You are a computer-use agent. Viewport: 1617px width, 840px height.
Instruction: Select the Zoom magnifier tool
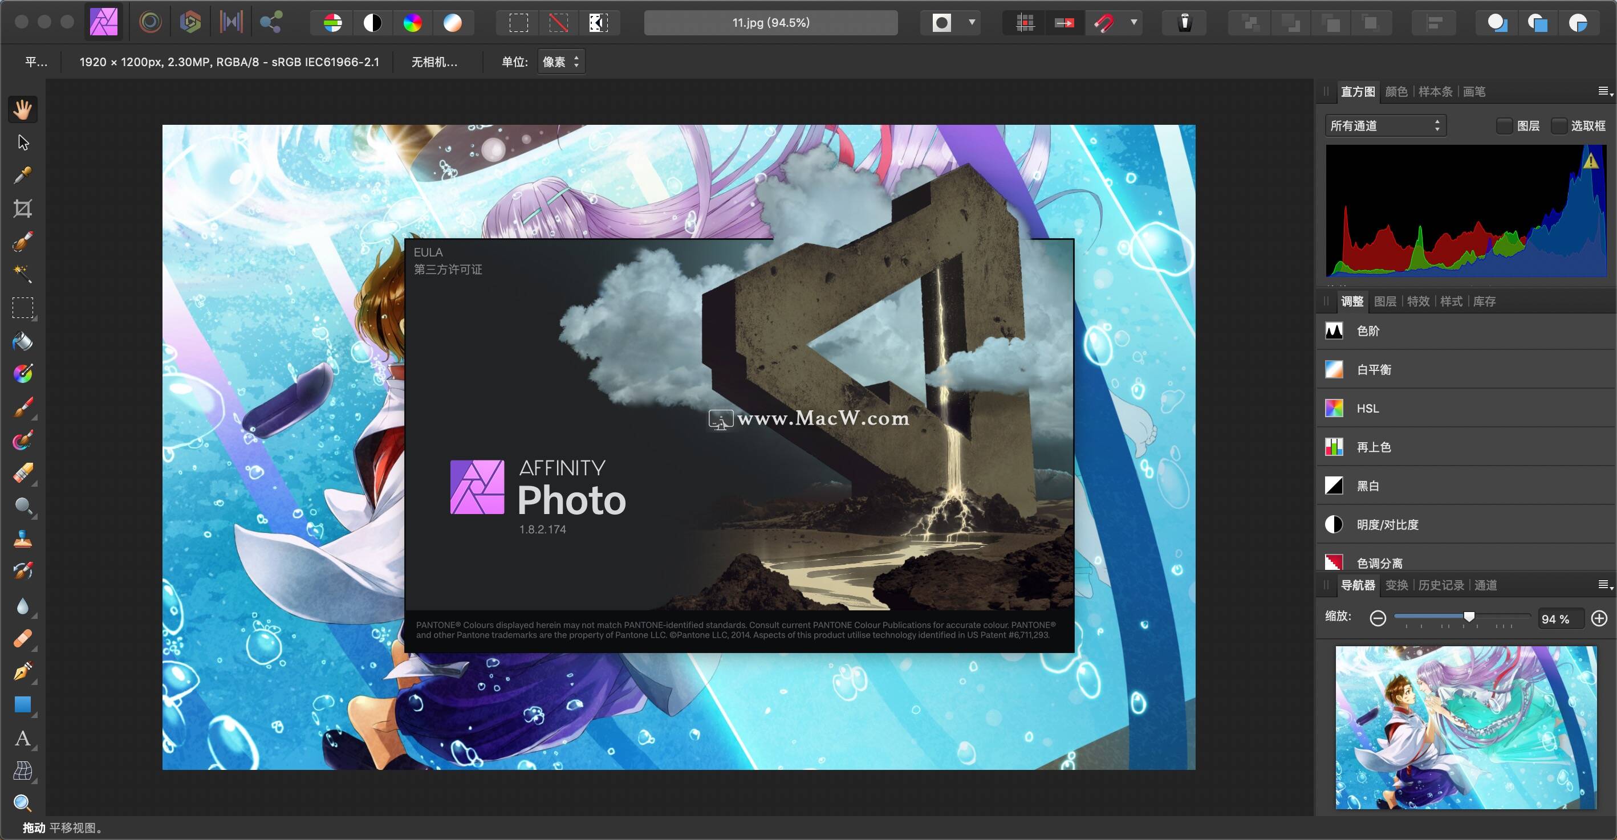click(x=23, y=804)
